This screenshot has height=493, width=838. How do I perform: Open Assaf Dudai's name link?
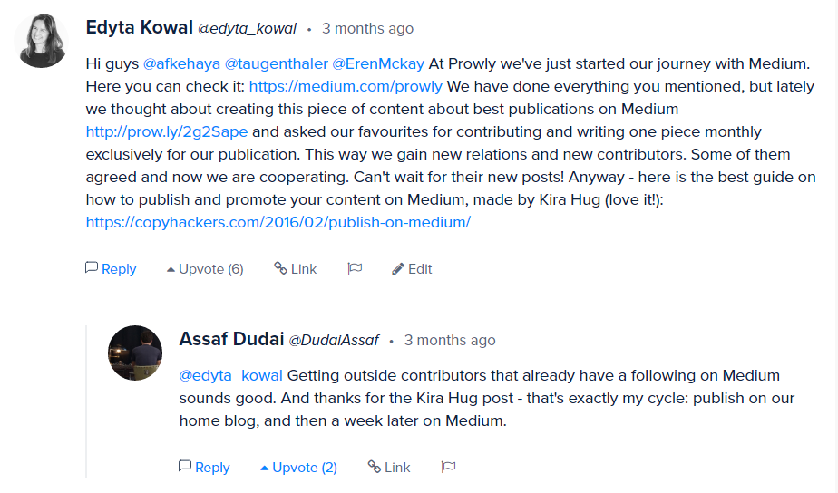(230, 339)
